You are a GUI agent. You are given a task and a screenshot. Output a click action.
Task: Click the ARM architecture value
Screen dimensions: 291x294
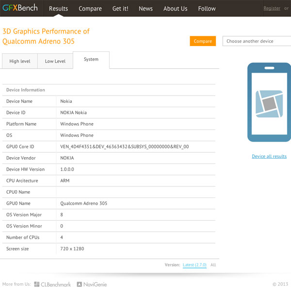[x=65, y=181]
